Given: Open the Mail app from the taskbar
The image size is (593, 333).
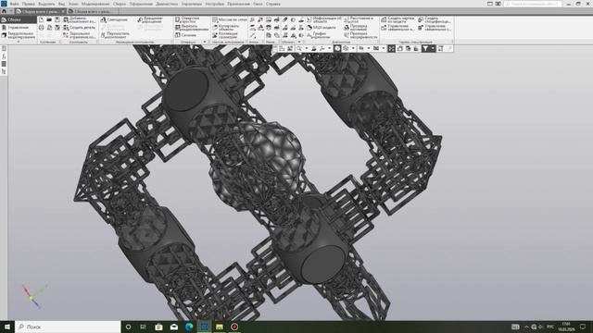Looking at the screenshot, I should point(174,327).
